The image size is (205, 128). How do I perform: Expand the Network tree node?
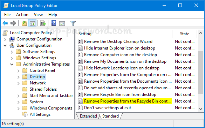pyautogui.click(x=19, y=83)
